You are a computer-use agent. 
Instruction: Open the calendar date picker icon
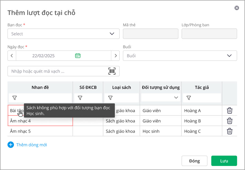[78, 56]
